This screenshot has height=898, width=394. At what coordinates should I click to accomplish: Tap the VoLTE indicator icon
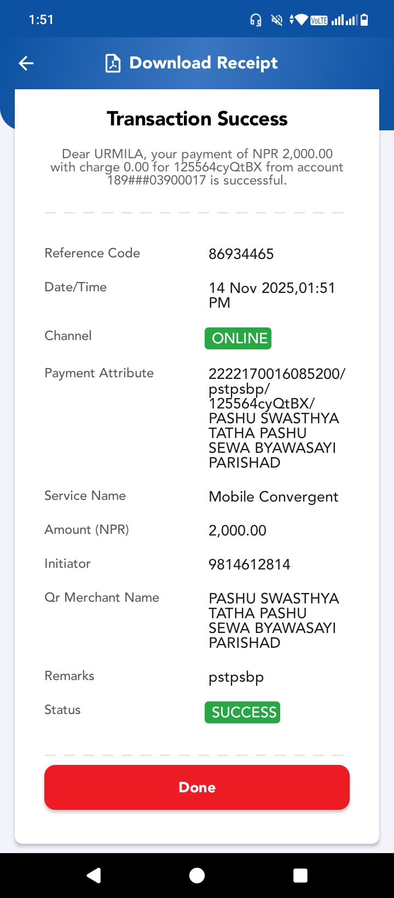(318, 21)
